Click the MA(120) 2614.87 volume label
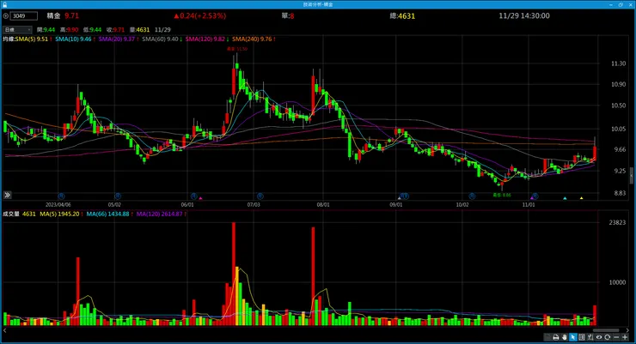This screenshot has height=344, width=636. (161, 214)
